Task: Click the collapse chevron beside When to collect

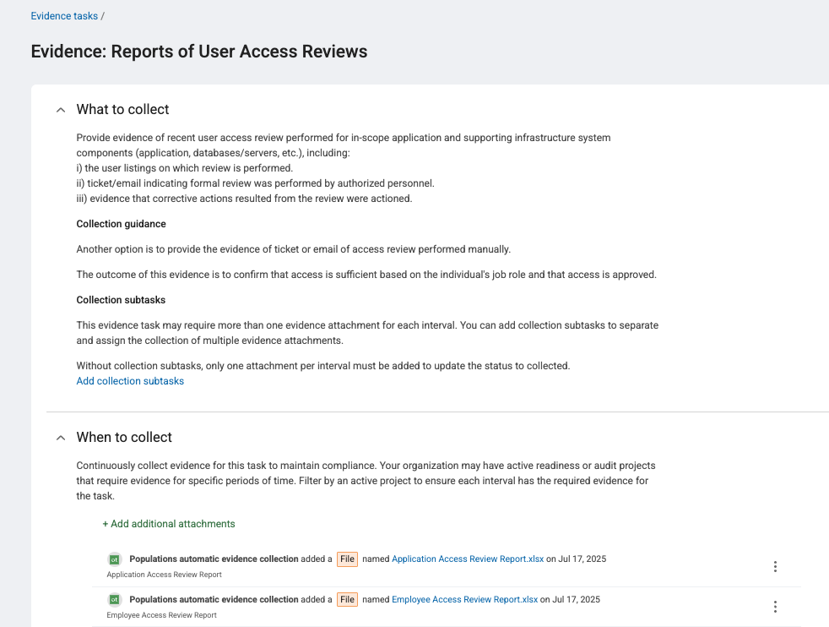Action: [60, 438]
